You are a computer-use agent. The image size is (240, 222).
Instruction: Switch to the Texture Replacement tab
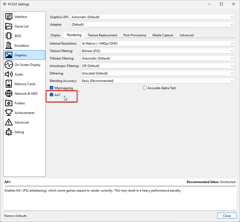click(x=102, y=35)
